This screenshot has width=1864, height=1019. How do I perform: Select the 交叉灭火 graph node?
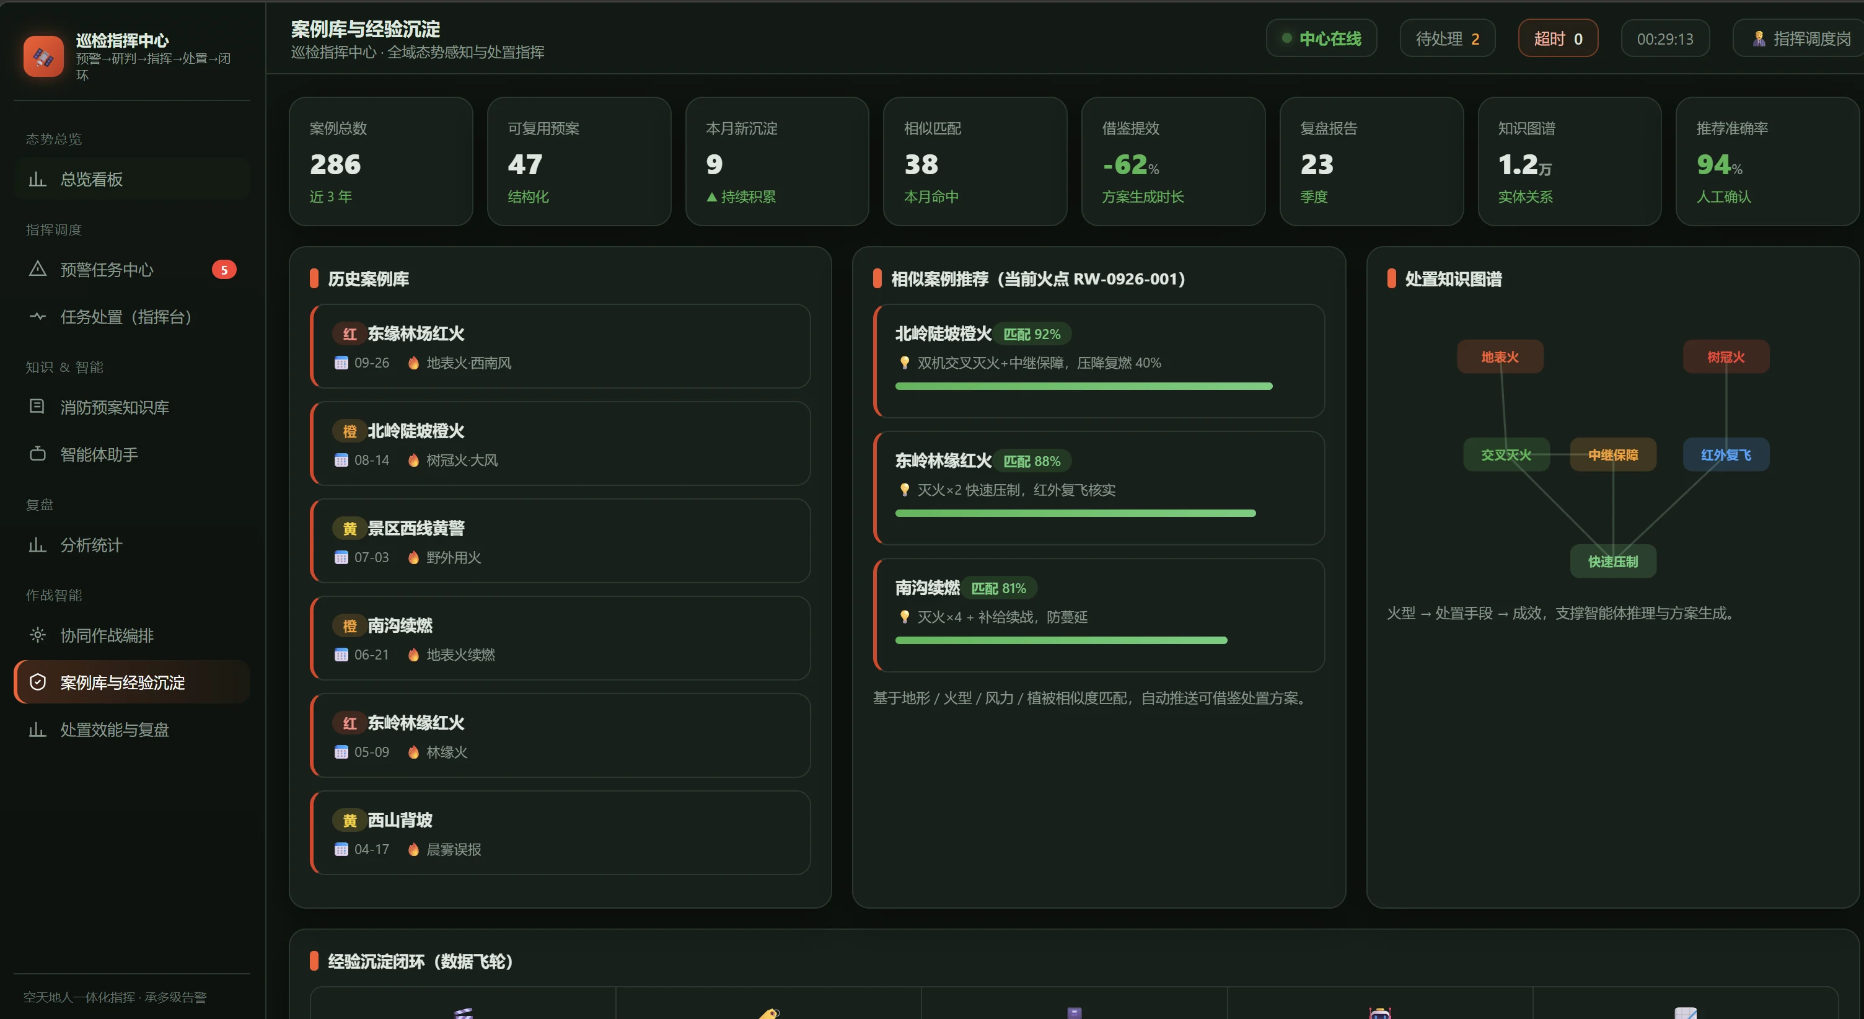pos(1506,454)
